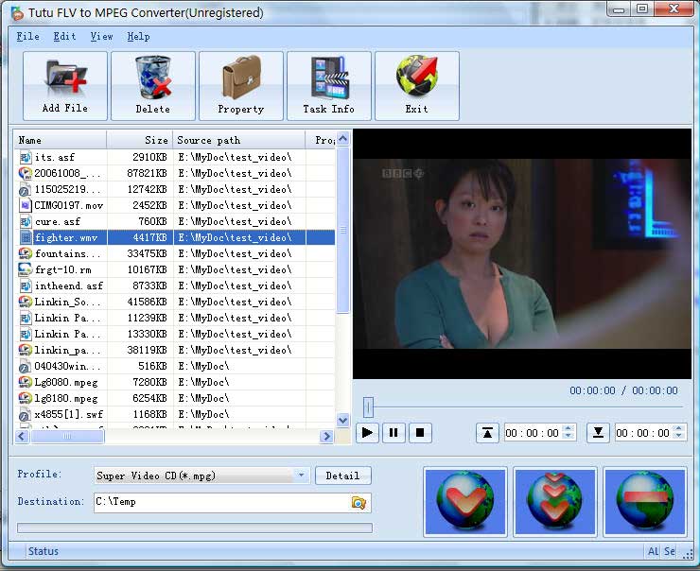700x571 pixels.
Task: Set end mark with down-arrow button
Action: point(598,433)
